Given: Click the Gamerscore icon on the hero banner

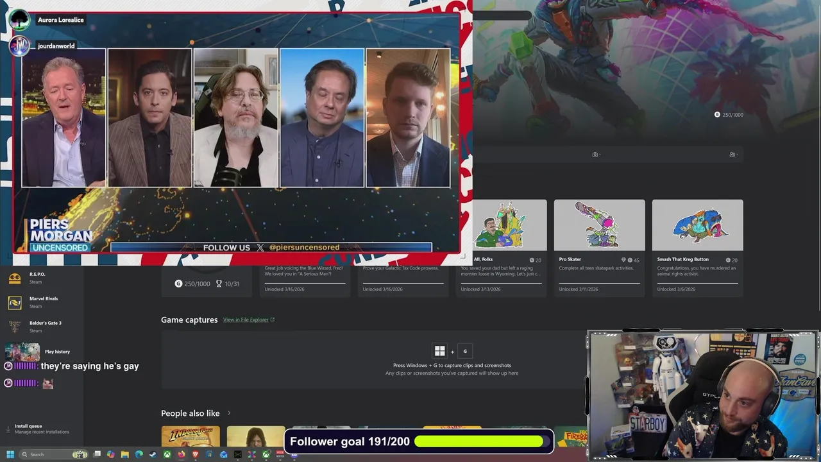Looking at the screenshot, I should click(717, 114).
